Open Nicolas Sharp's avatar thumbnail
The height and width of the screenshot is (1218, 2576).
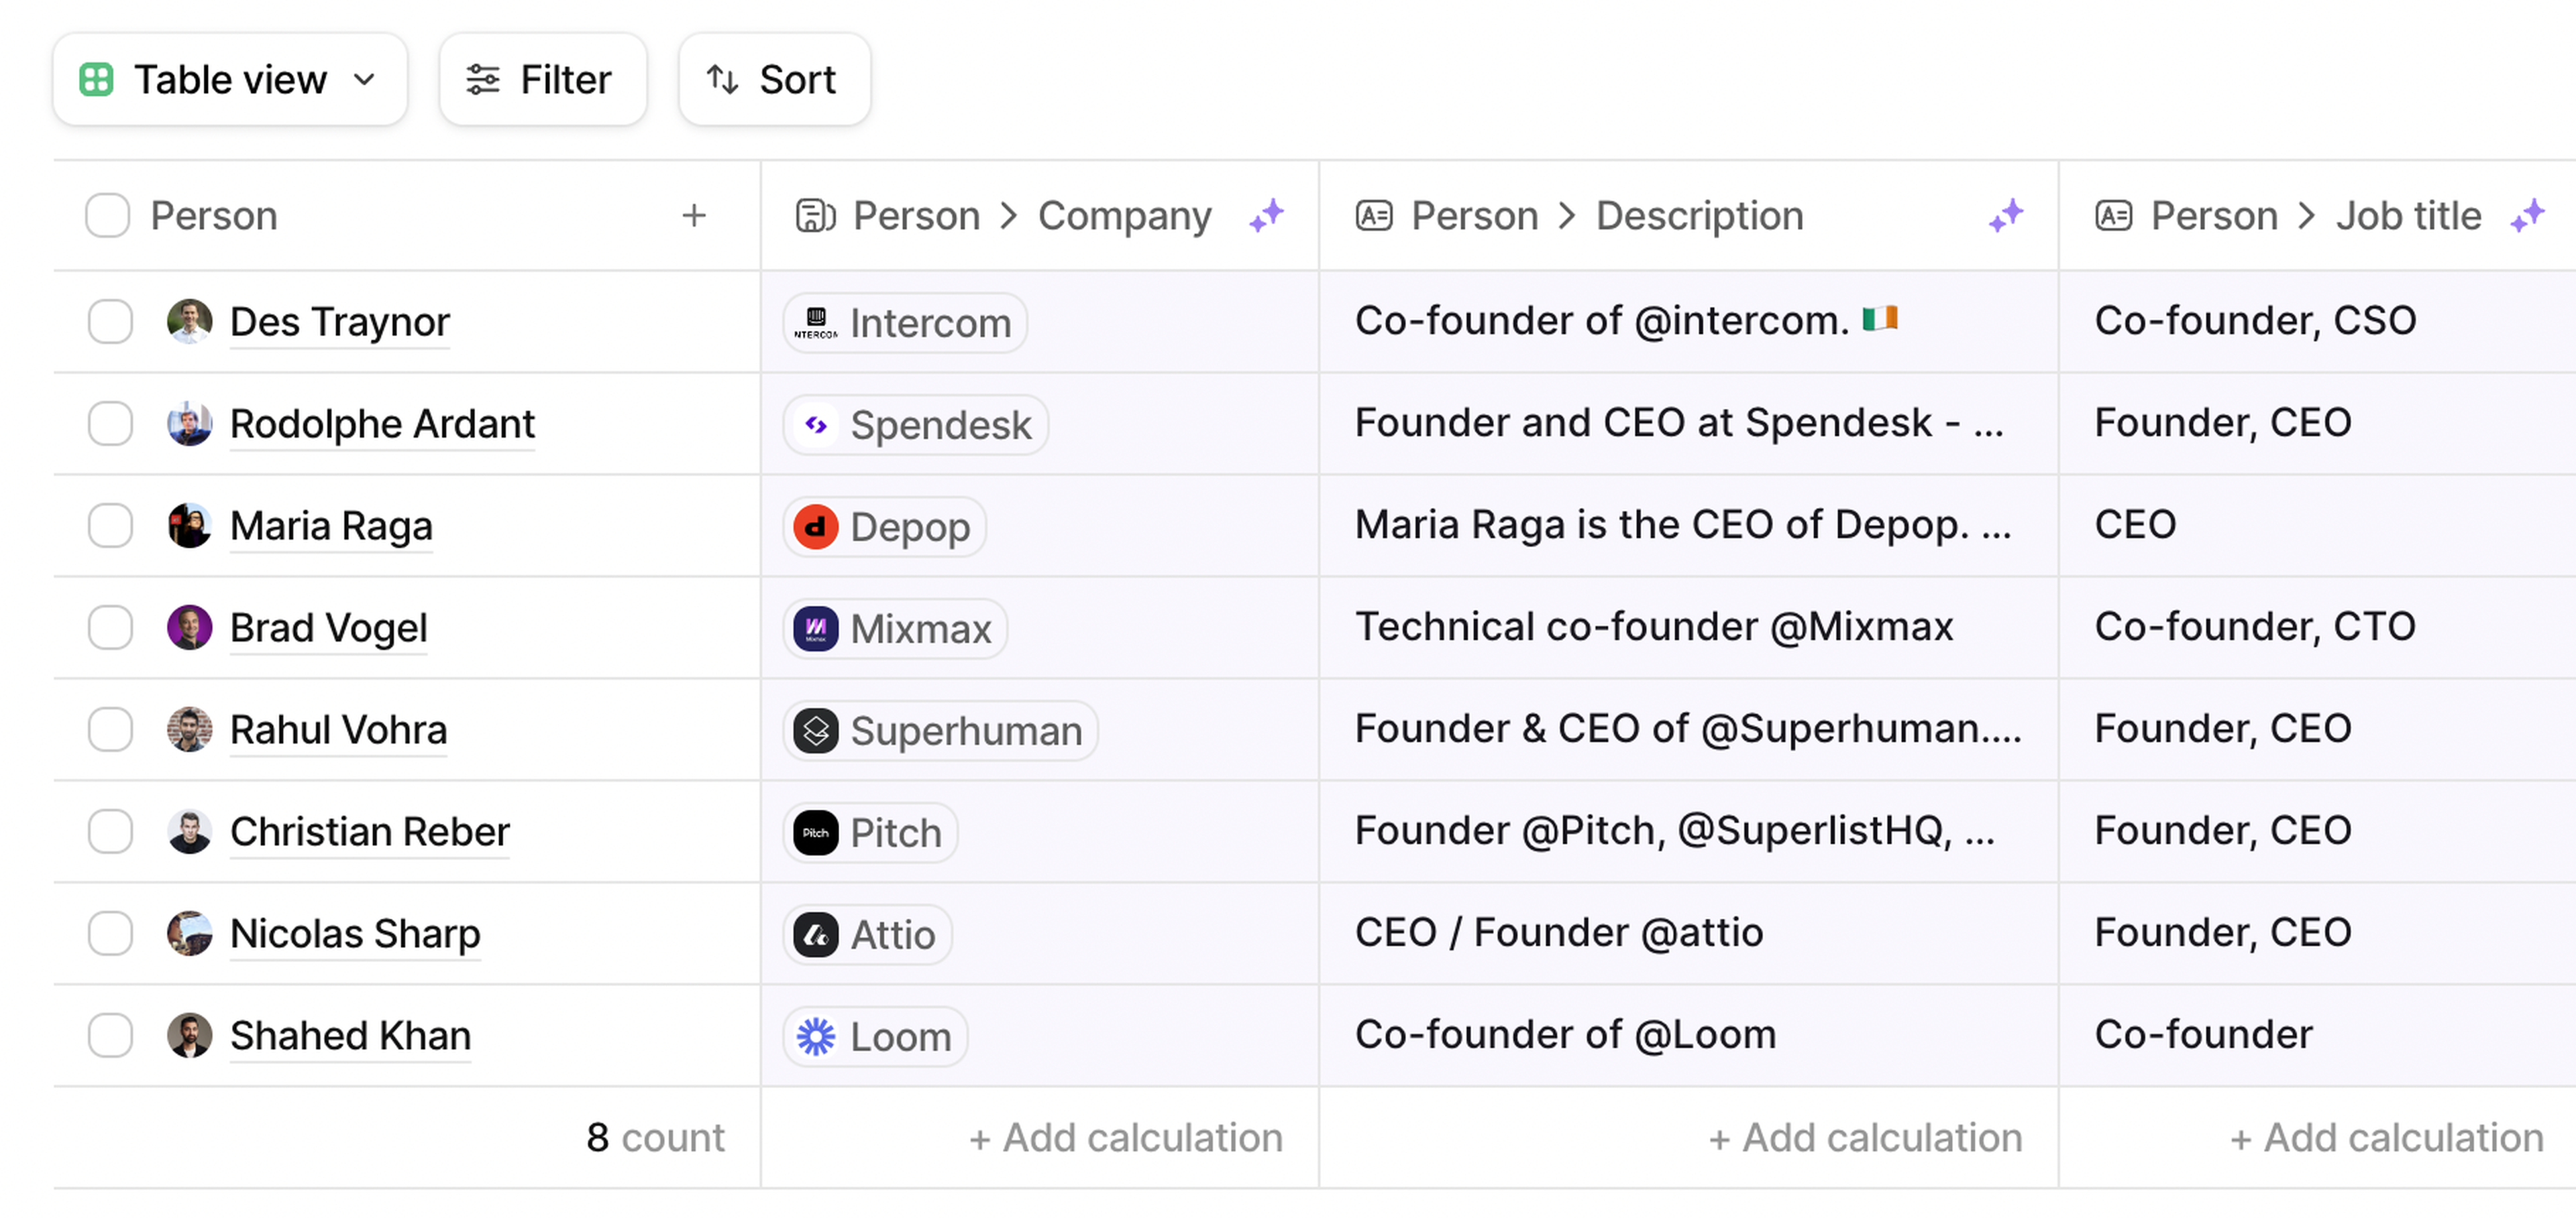pyautogui.click(x=189, y=933)
